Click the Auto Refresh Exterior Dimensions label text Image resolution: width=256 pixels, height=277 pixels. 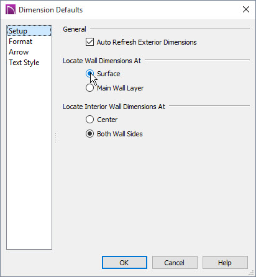click(147, 42)
